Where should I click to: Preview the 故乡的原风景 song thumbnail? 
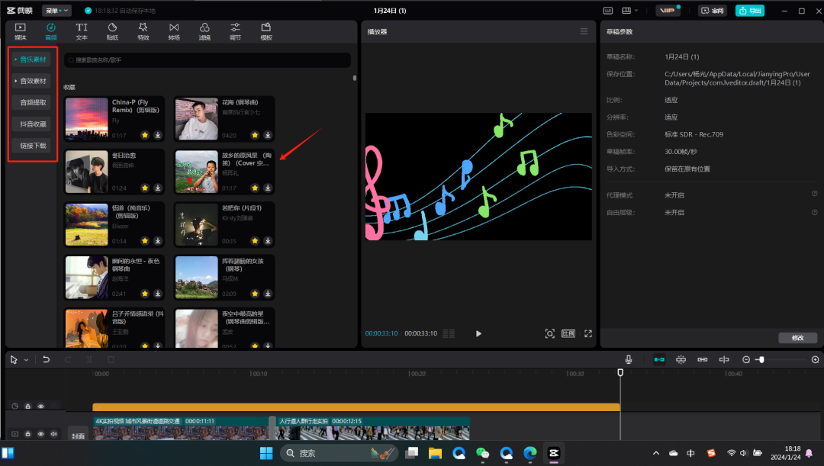coord(197,172)
